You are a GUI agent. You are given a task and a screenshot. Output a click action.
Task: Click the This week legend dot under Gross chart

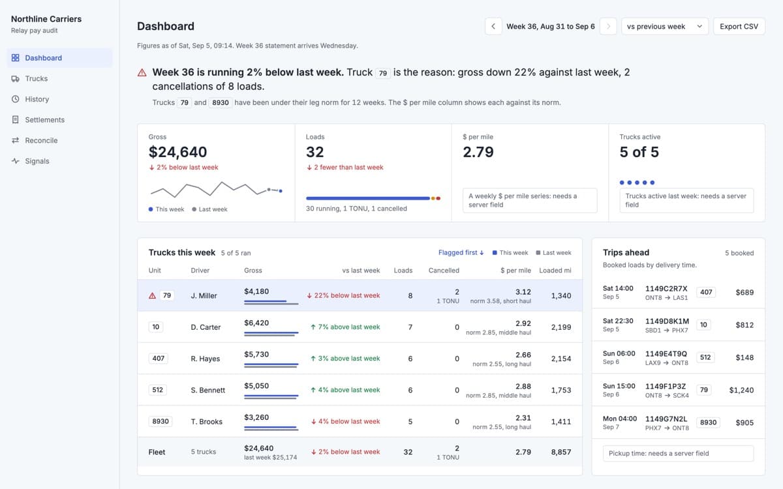tap(151, 209)
